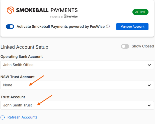Click chevron arrow in John Smith Office field

coord(149,65)
